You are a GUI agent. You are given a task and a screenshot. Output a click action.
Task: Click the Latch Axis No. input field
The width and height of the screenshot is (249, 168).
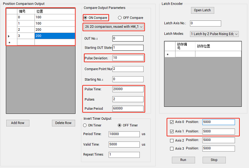[205, 23]
